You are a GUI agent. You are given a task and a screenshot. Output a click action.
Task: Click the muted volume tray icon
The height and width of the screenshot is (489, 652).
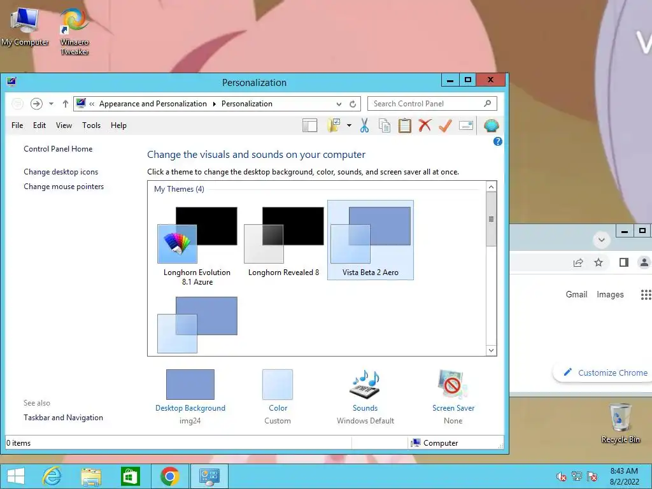point(561,476)
